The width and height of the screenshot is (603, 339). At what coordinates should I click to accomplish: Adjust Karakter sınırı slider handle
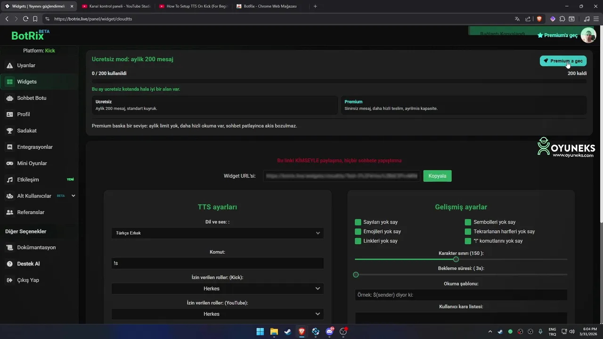coord(456,259)
